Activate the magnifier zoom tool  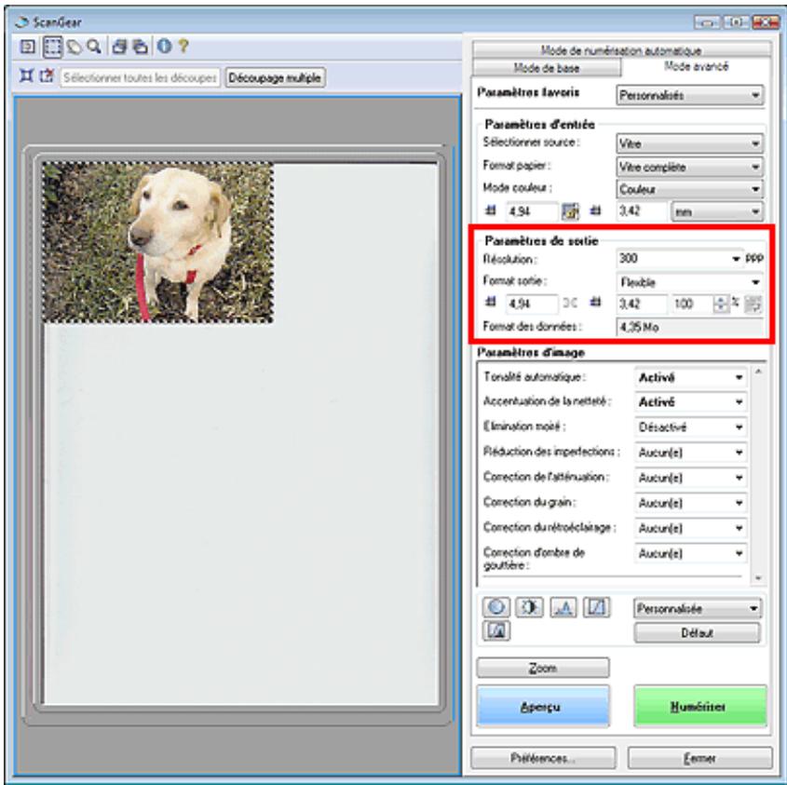pos(94,47)
